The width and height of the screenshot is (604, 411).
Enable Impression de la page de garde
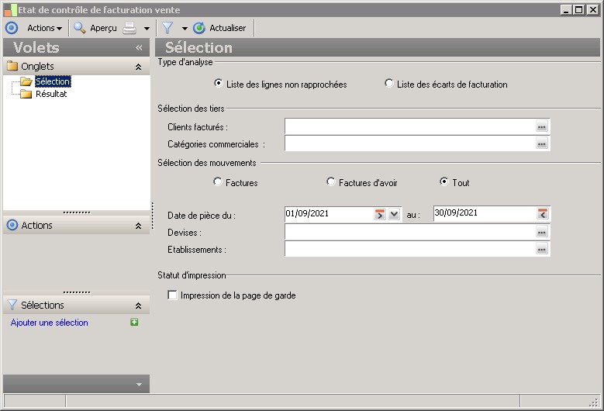point(172,295)
